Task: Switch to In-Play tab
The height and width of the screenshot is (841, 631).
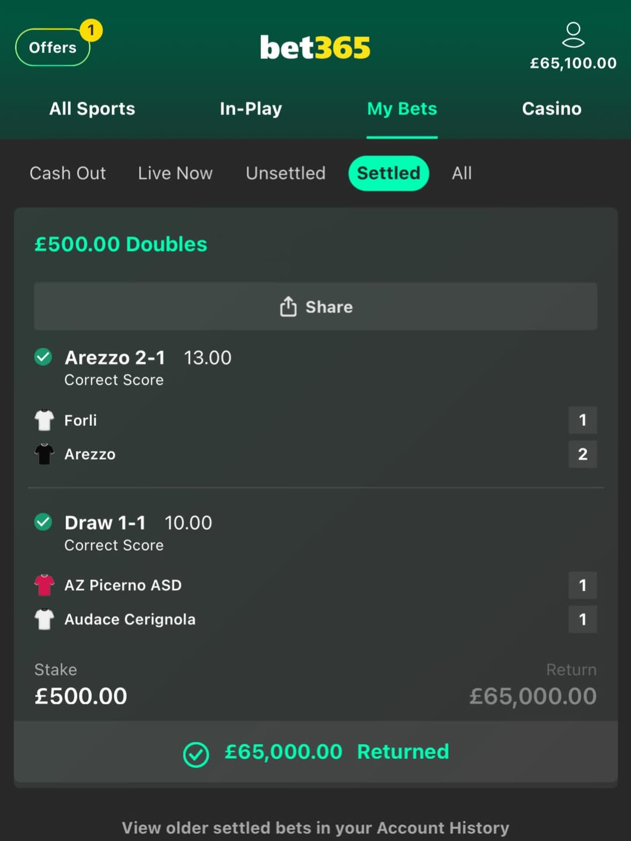Action: point(251,109)
